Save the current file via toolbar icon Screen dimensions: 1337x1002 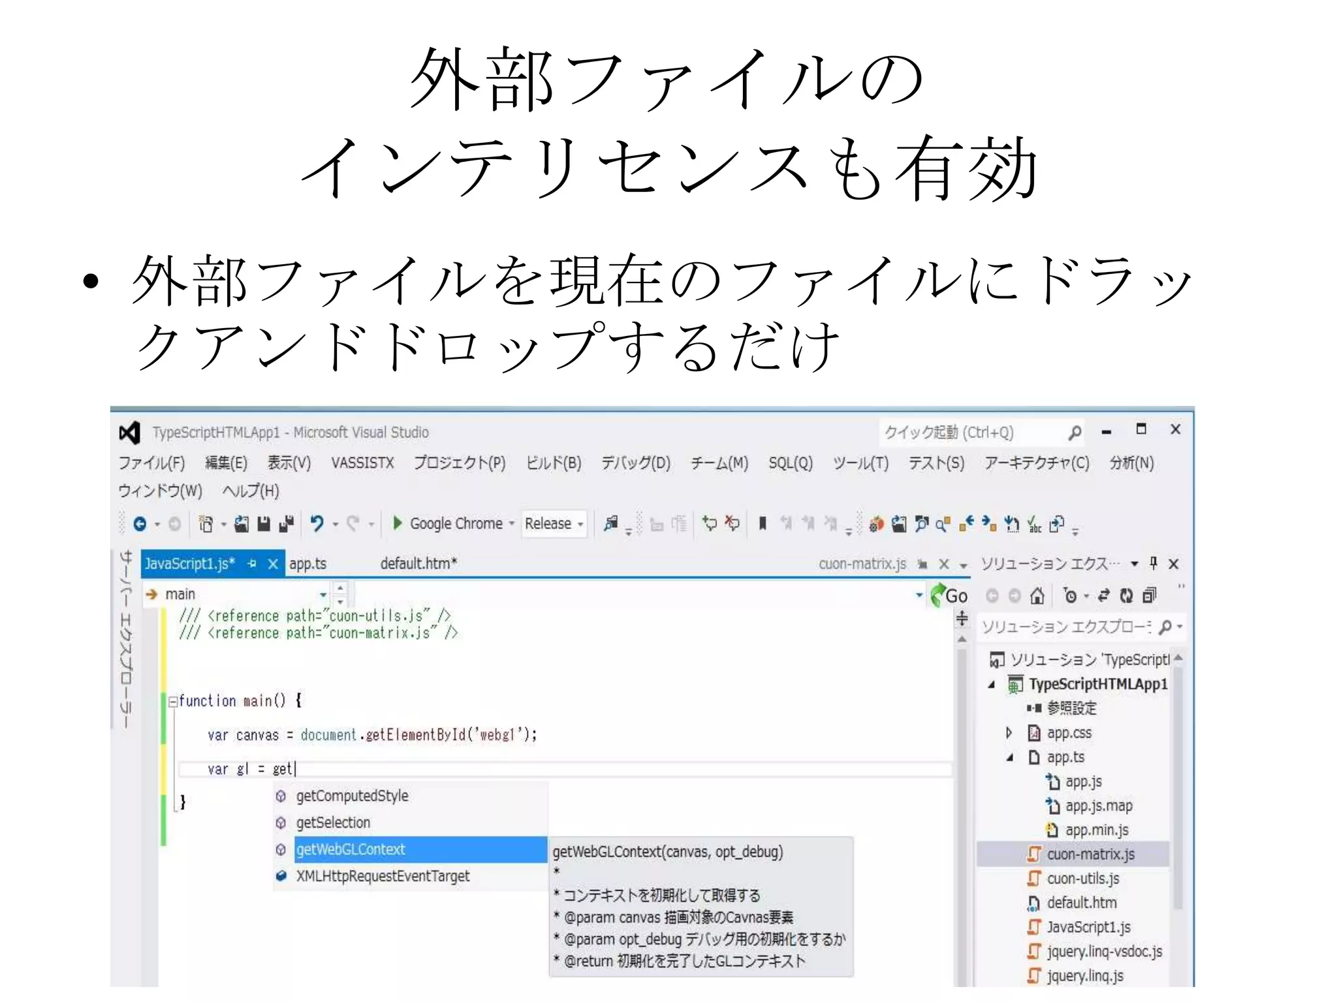tap(264, 524)
